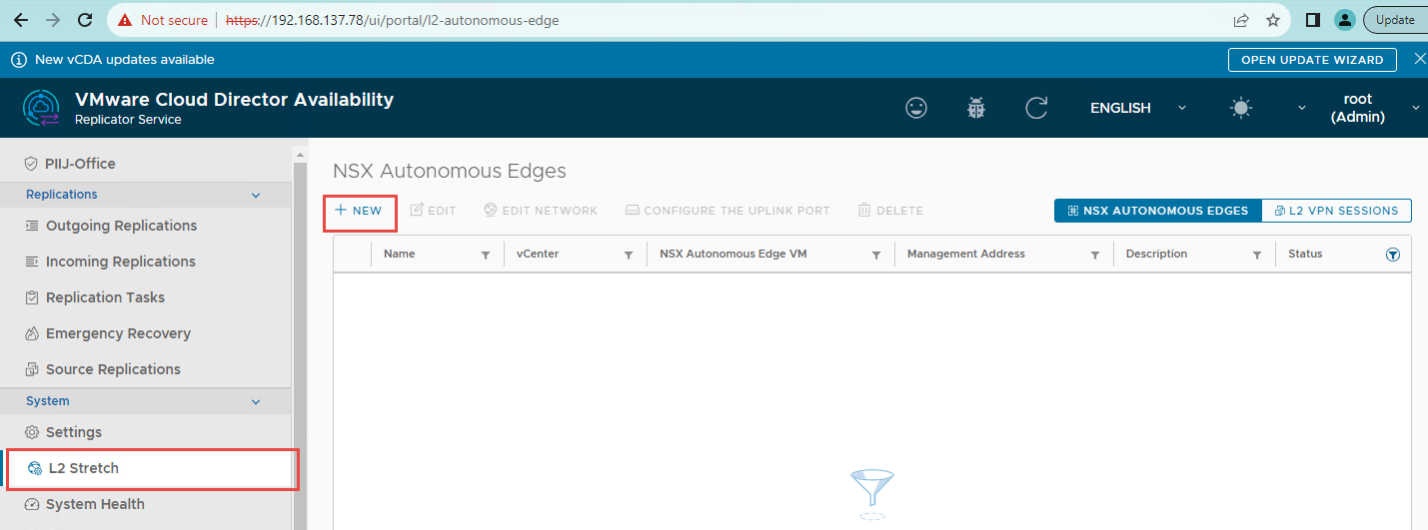Click the NEW button
The width and height of the screenshot is (1428, 530).
(359, 211)
